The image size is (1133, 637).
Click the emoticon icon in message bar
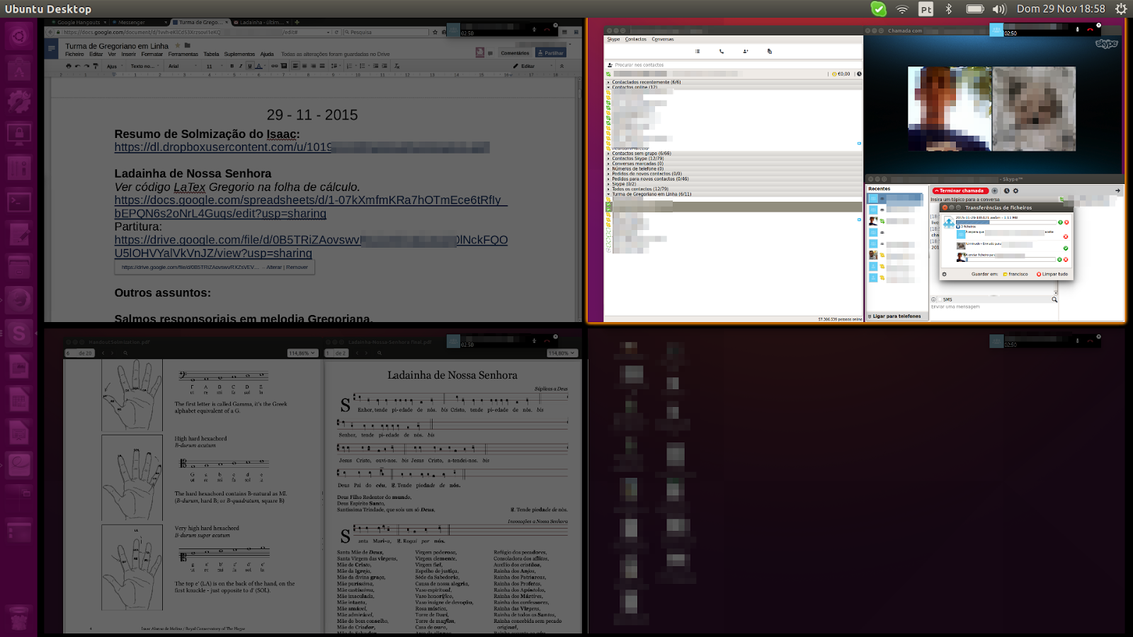[x=933, y=299]
